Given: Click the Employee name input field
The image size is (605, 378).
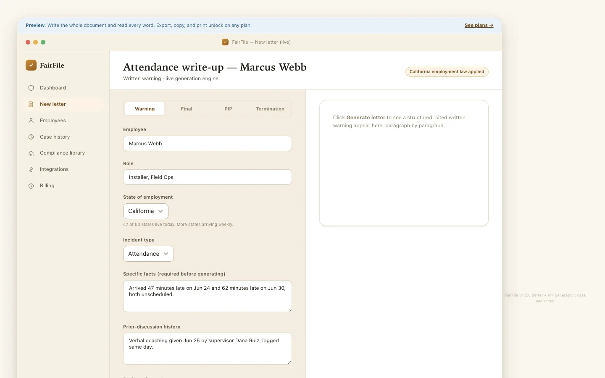Looking at the screenshot, I should point(208,144).
